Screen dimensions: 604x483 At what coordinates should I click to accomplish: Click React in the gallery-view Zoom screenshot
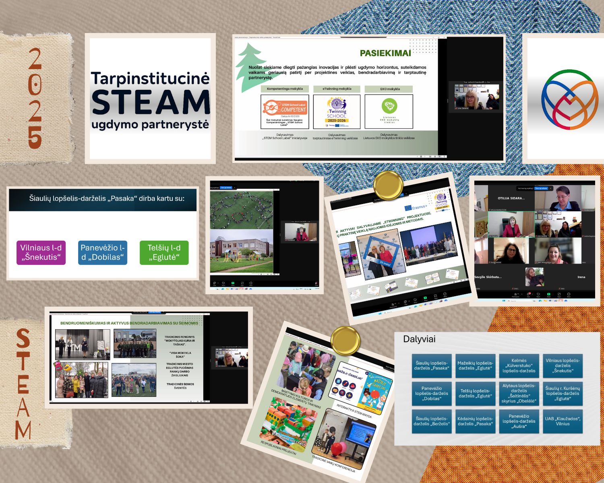538,295
